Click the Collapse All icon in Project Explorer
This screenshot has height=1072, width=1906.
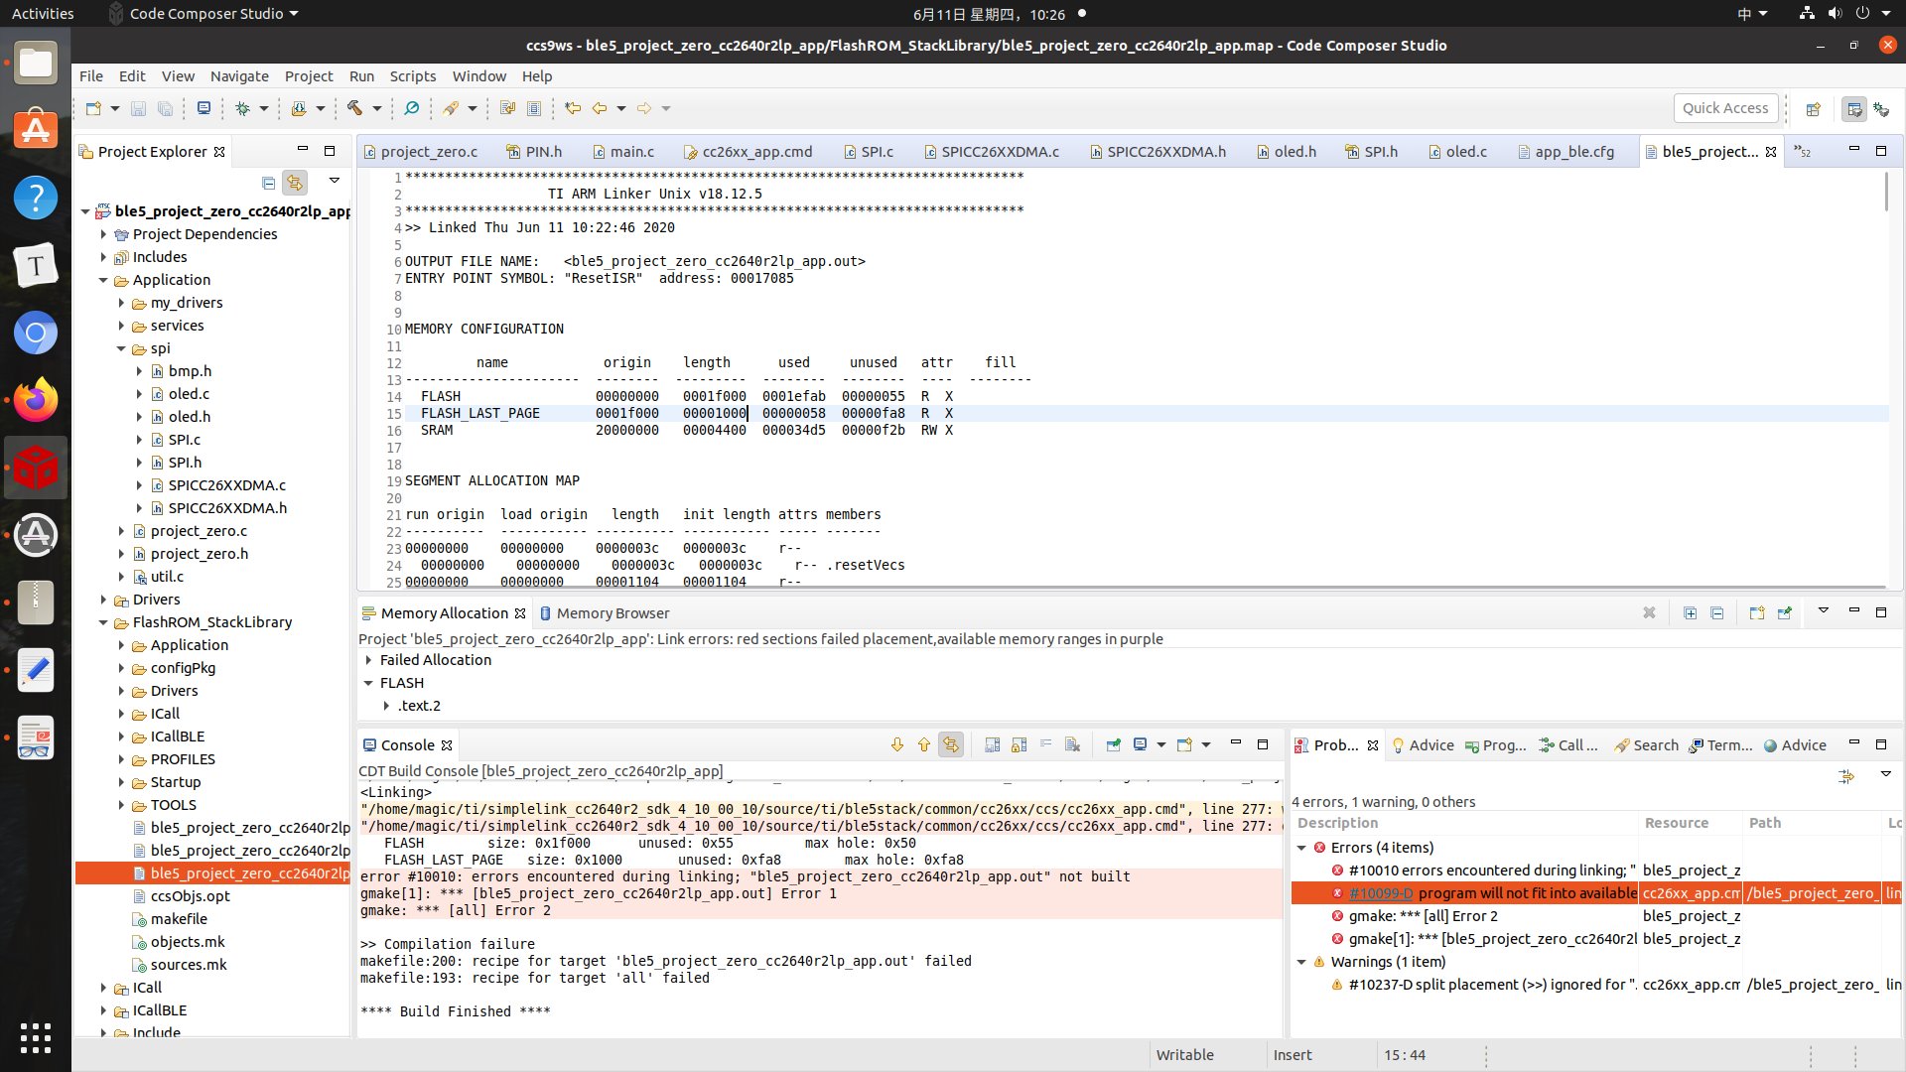[268, 183]
